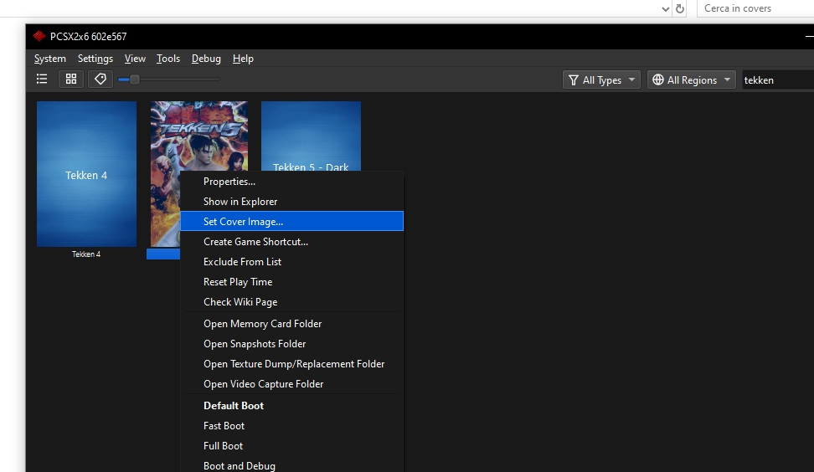Choose Fast Boot
This screenshot has width=814, height=472.
pyautogui.click(x=291, y=426)
